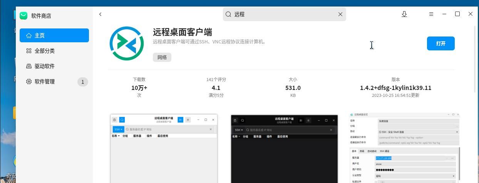The width and height of the screenshot is (479, 183).
Task: Click the 网络 category tag
Action: 162,57
